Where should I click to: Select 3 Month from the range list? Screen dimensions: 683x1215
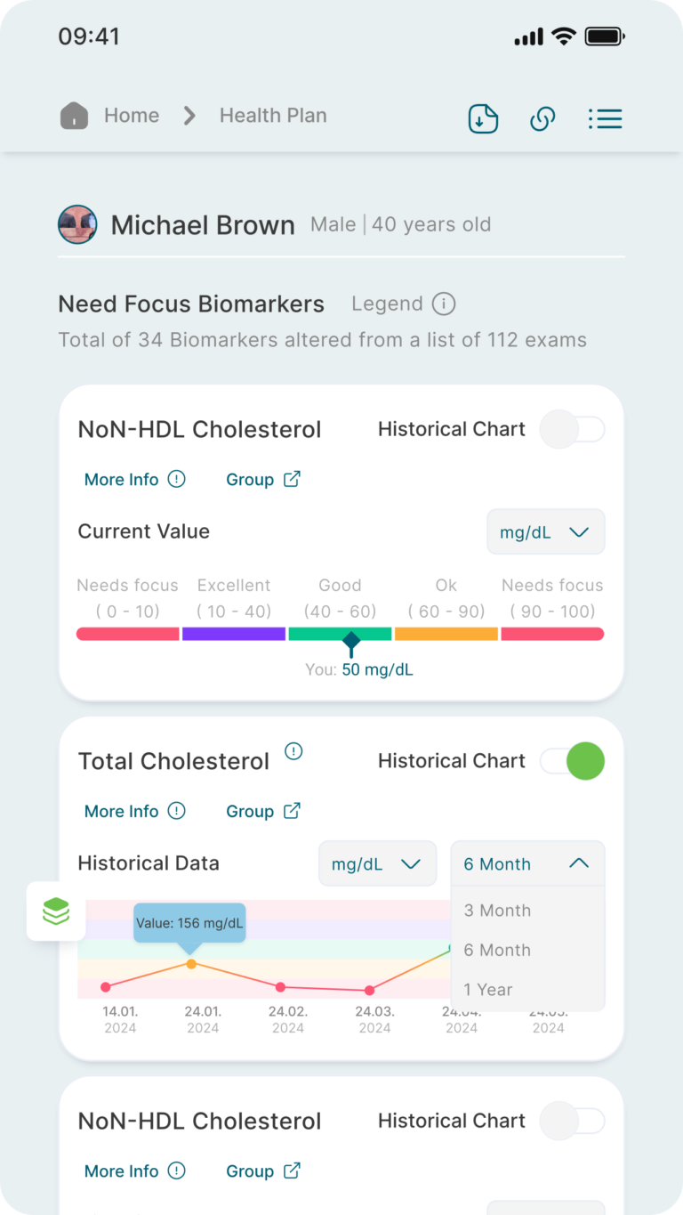pos(498,911)
